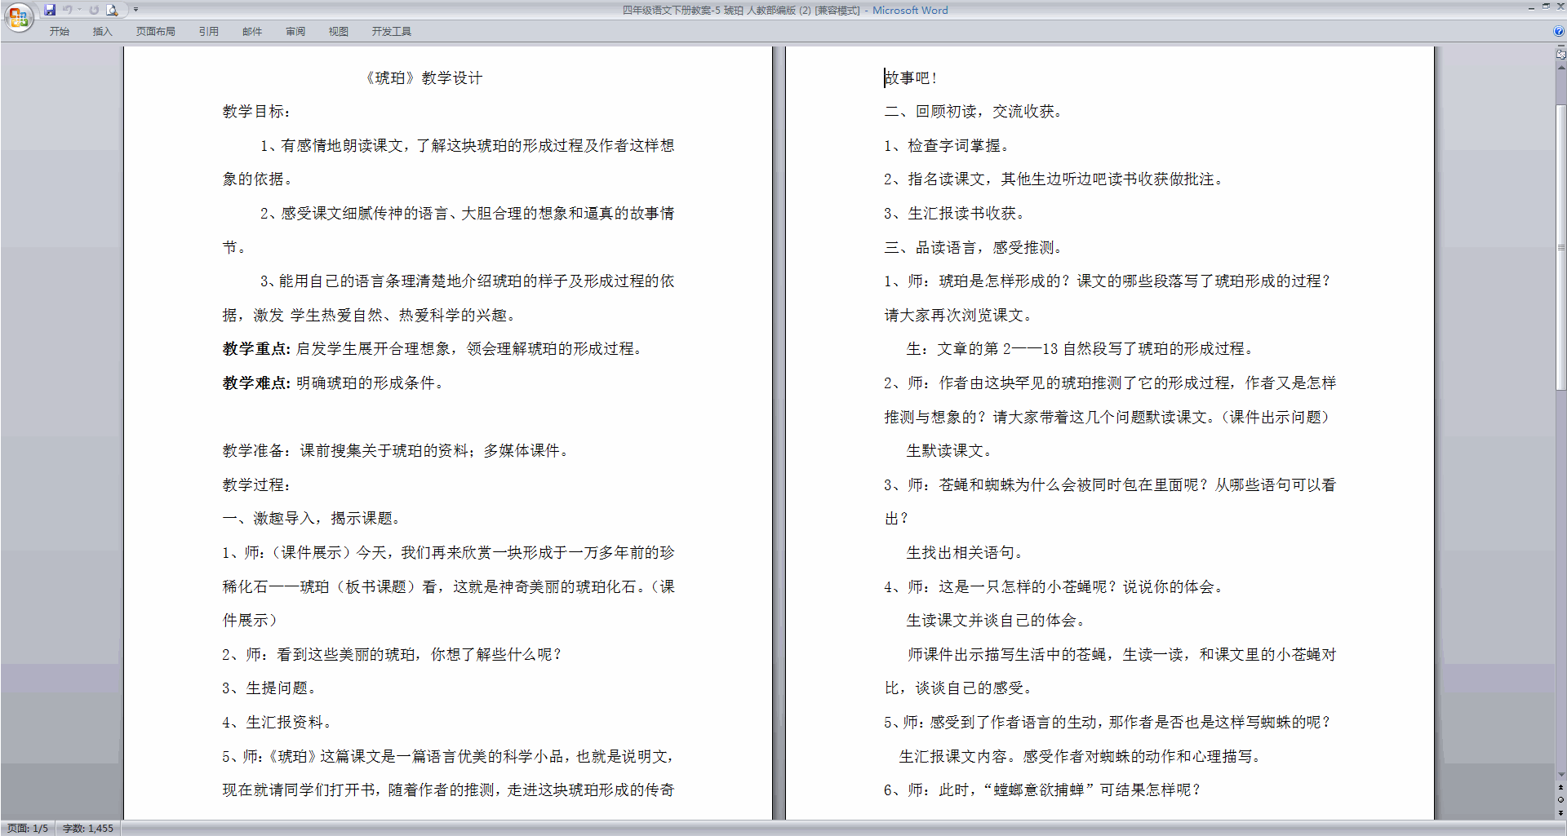Screen dimensions: 1567x836
Task: Open the 开始 ribbon tab
Action: tap(60, 31)
